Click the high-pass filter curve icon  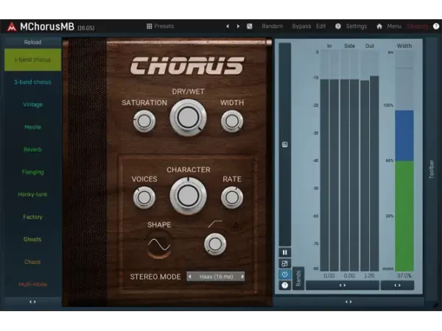tap(215, 224)
